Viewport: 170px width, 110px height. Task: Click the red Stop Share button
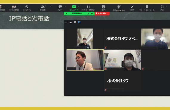102,13
